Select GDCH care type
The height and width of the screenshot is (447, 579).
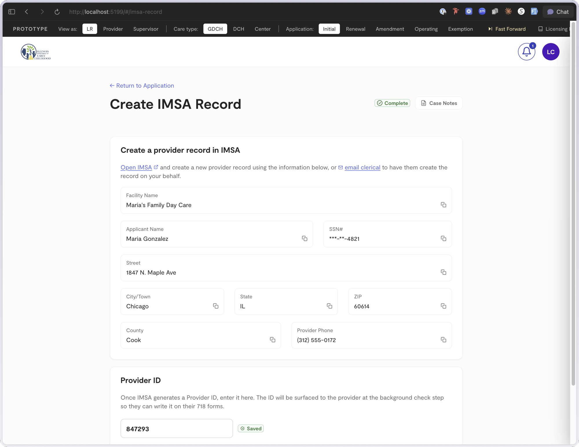pos(215,29)
